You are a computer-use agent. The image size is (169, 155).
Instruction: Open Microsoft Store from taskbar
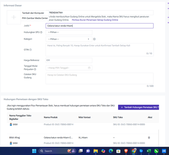(118, 151)
